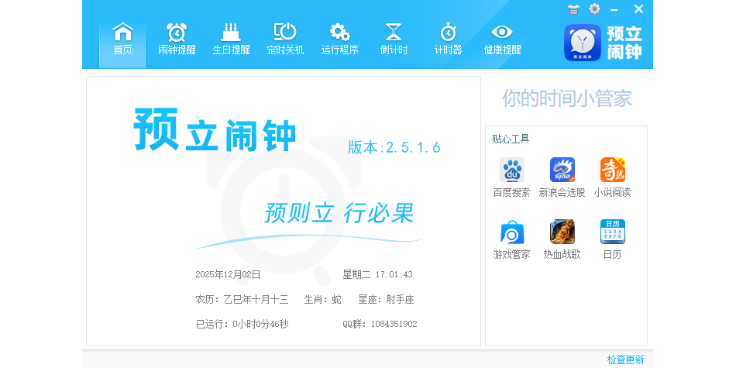Image resolution: width=736 pixels, height=368 pixels.
Task: Open the 计时器 stopwatch tab
Action: (x=448, y=40)
